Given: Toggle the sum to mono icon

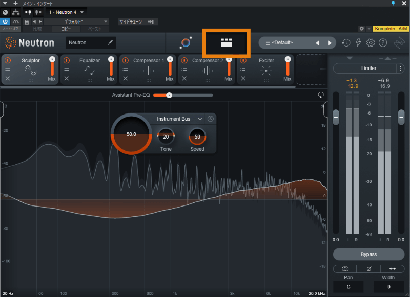Looking at the screenshot, I should coord(345,269).
